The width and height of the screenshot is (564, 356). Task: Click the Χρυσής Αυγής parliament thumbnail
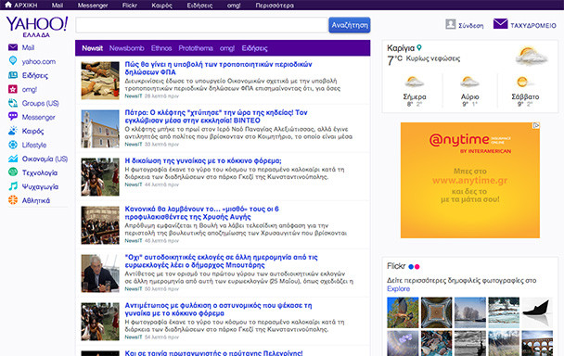(100, 225)
